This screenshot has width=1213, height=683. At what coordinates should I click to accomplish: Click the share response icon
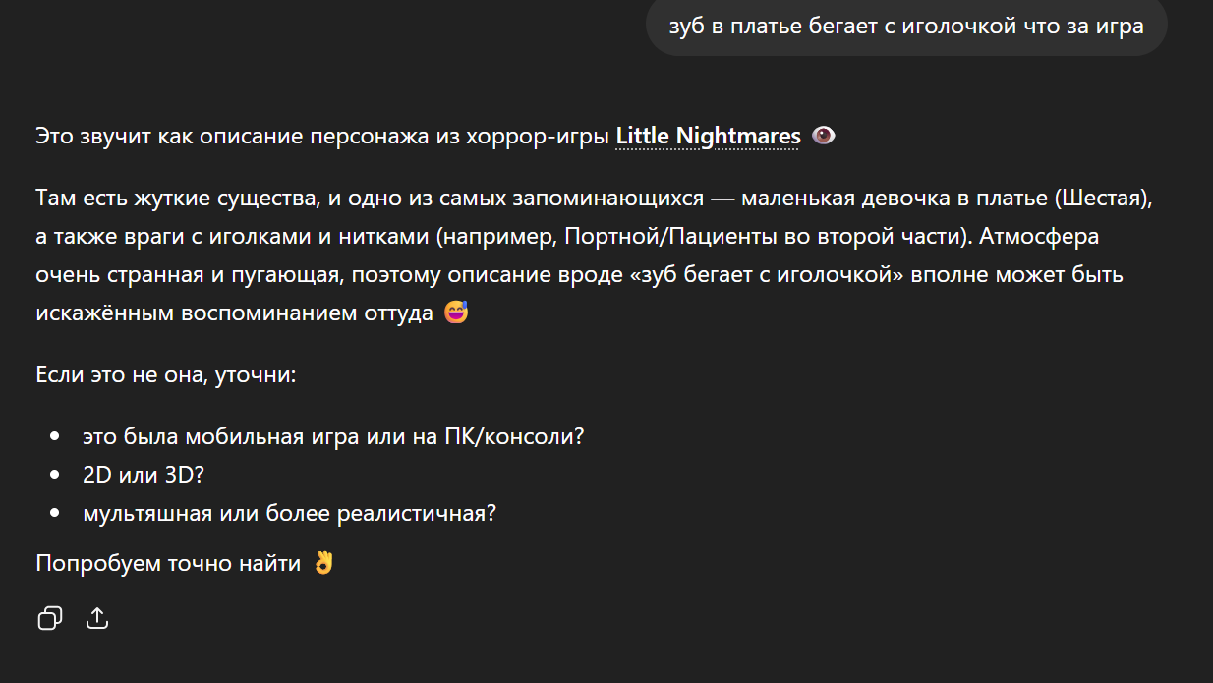coord(97,617)
